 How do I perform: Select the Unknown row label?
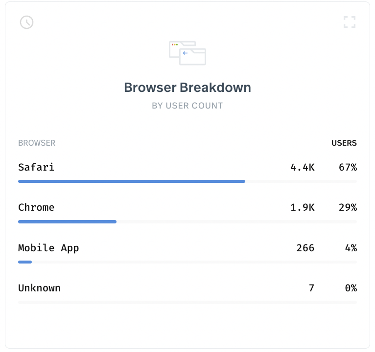point(40,288)
